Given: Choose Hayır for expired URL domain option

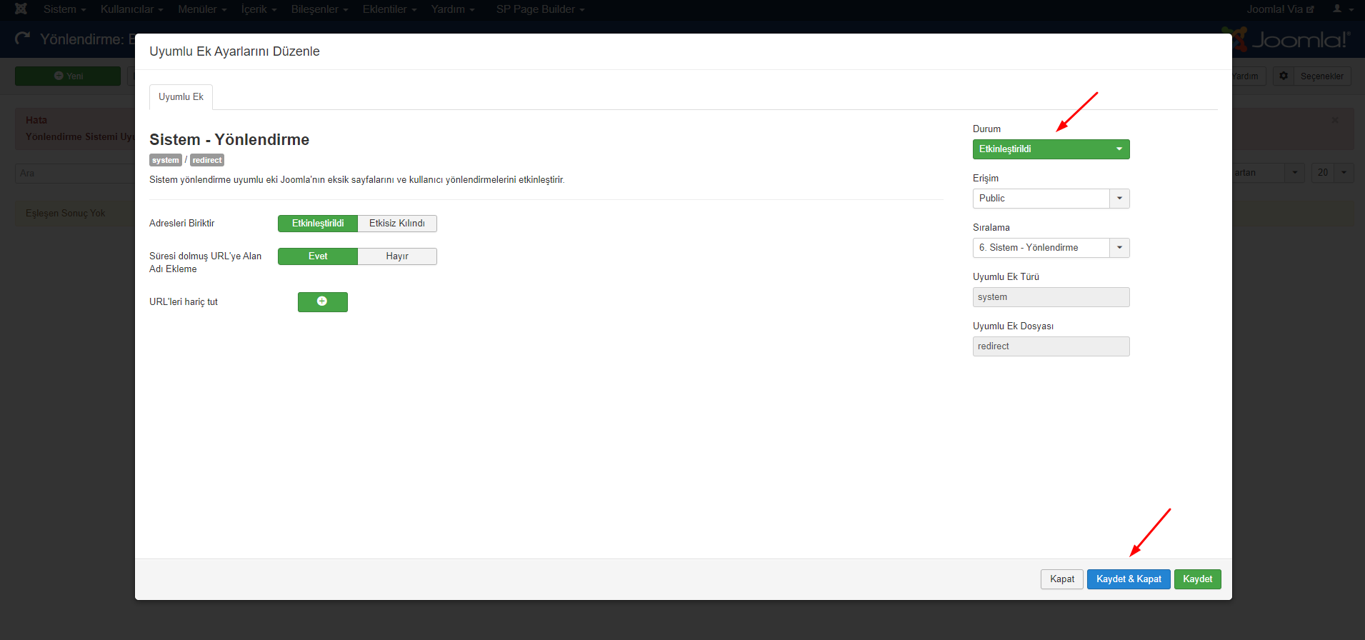Looking at the screenshot, I should point(396,256).
